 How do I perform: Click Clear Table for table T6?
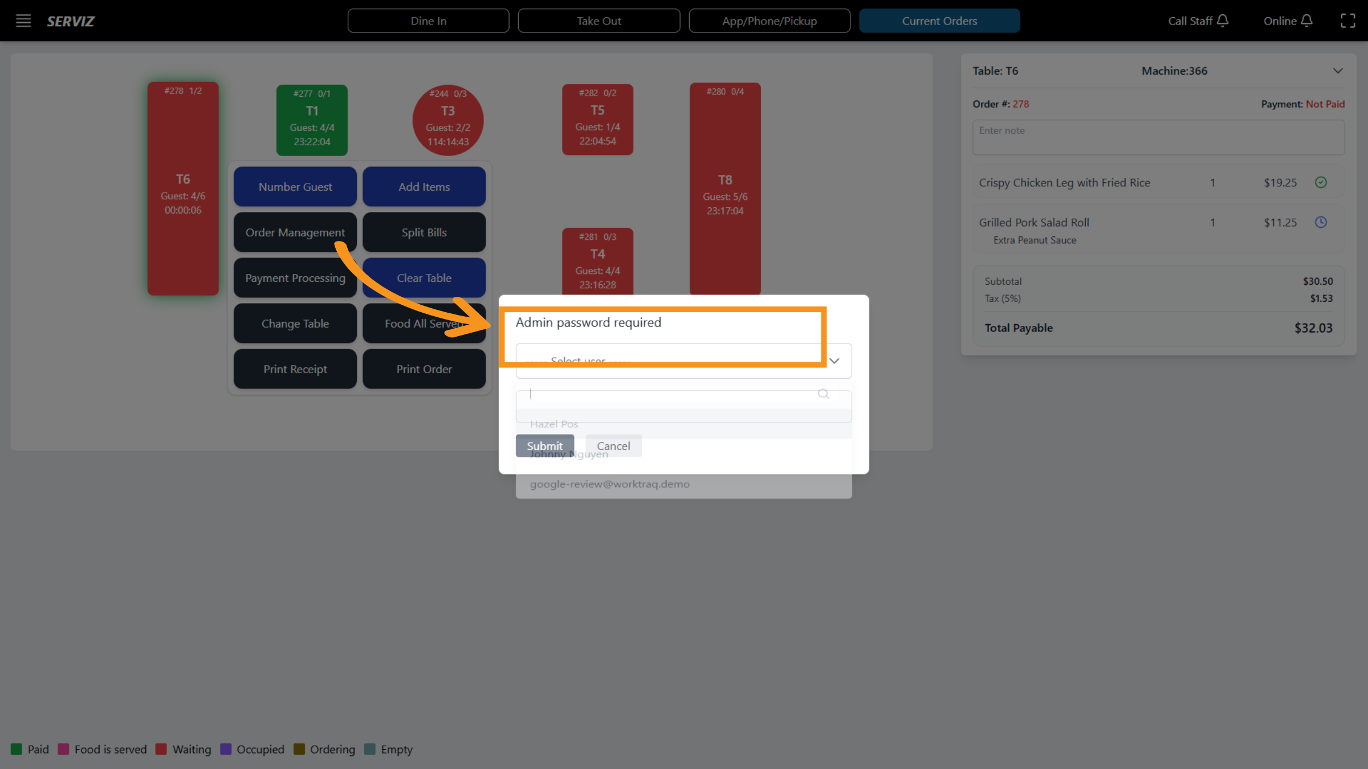point(424,277)
